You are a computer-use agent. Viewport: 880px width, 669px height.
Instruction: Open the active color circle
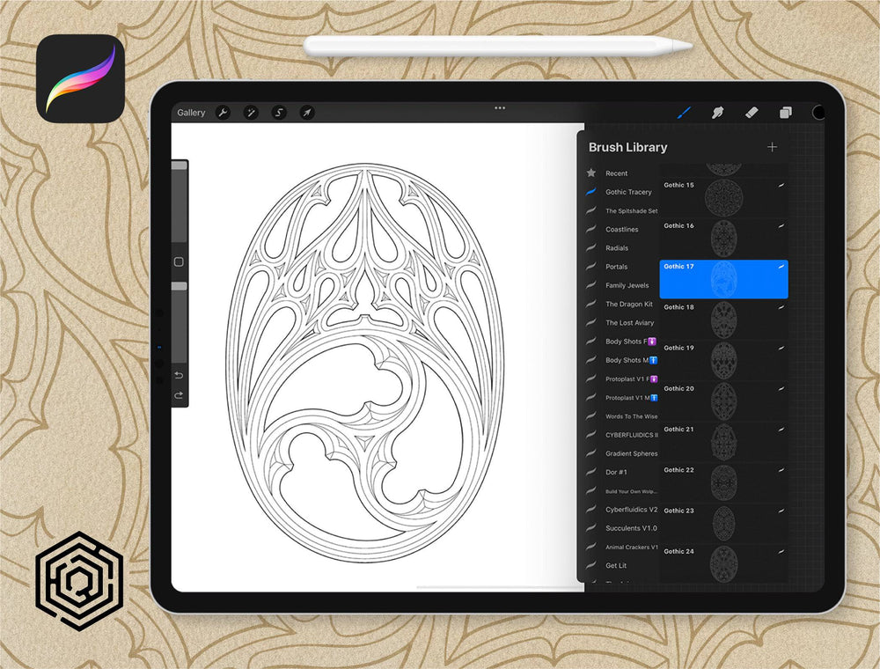point(818,113)
